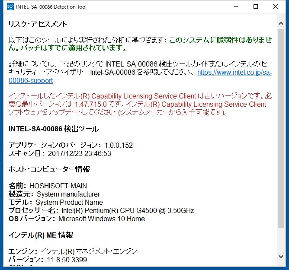
Task: Close the Detection Tool window
Action: [x=275, y=6]
